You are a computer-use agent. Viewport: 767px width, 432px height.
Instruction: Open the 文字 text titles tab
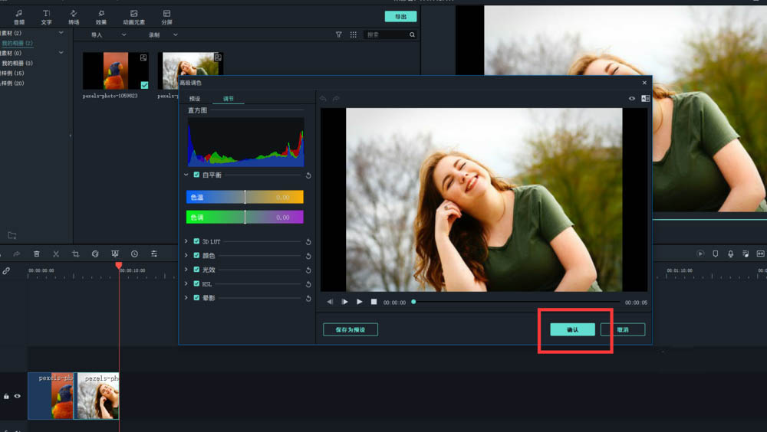coord(47,17)
